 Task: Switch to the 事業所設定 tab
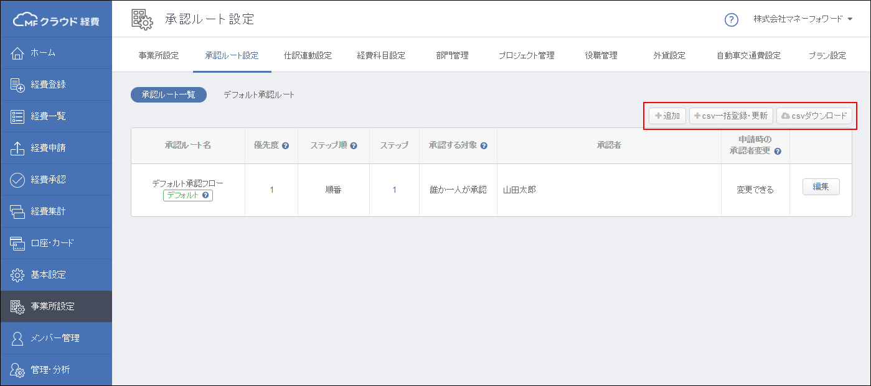coord(158,55)
